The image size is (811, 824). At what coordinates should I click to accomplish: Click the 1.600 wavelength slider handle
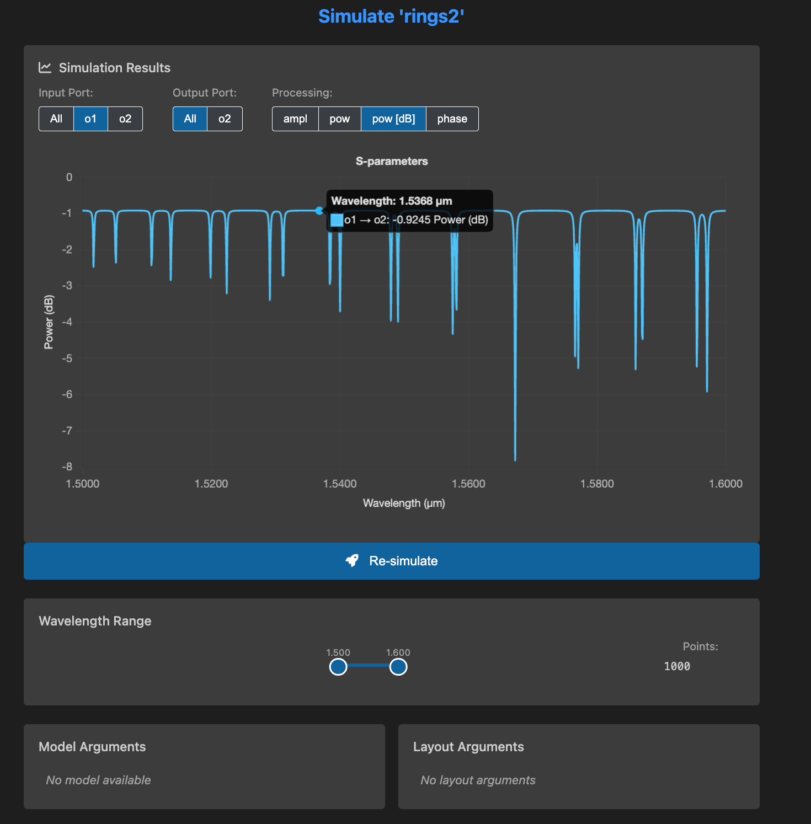tap(398, 667)
